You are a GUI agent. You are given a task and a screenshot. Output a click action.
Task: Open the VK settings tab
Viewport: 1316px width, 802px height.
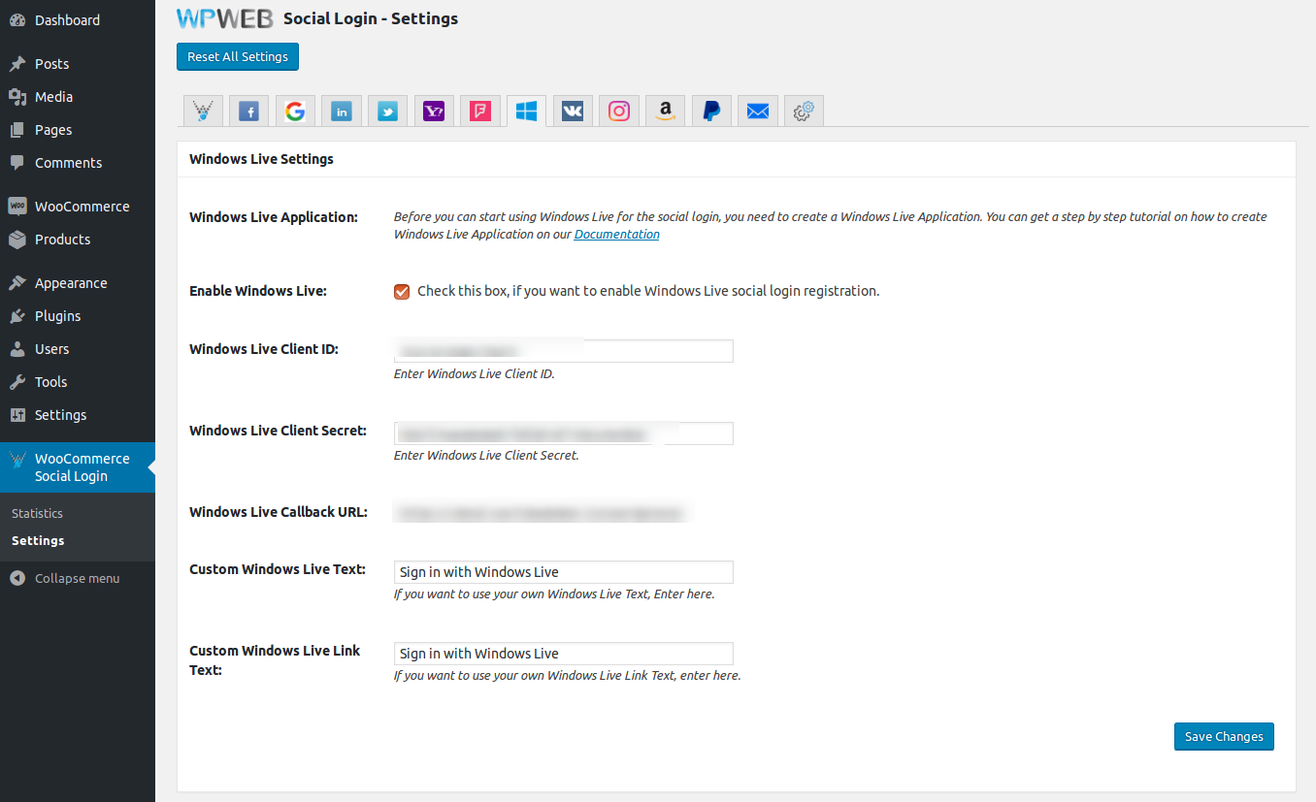pos(573,112)
